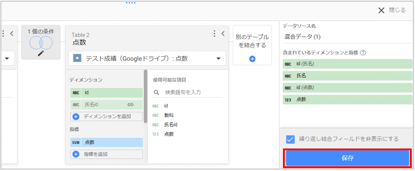The height and width of the screenshot is (171, 415).
Task: Click the 保存 save button
Action: (347, 158)
